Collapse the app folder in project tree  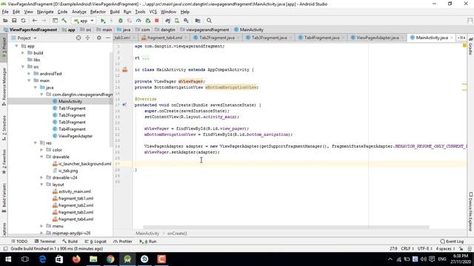[x=16, y=46]
